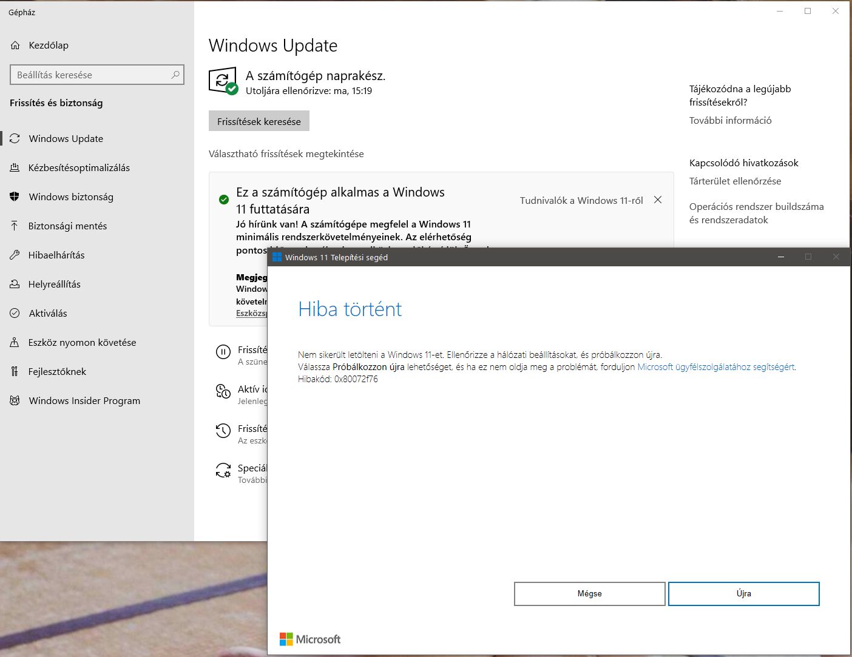The width and height of the screenshot is (852, 657).
Task: Click in the Beállítás keresése search field
Action: coord(97,75)
